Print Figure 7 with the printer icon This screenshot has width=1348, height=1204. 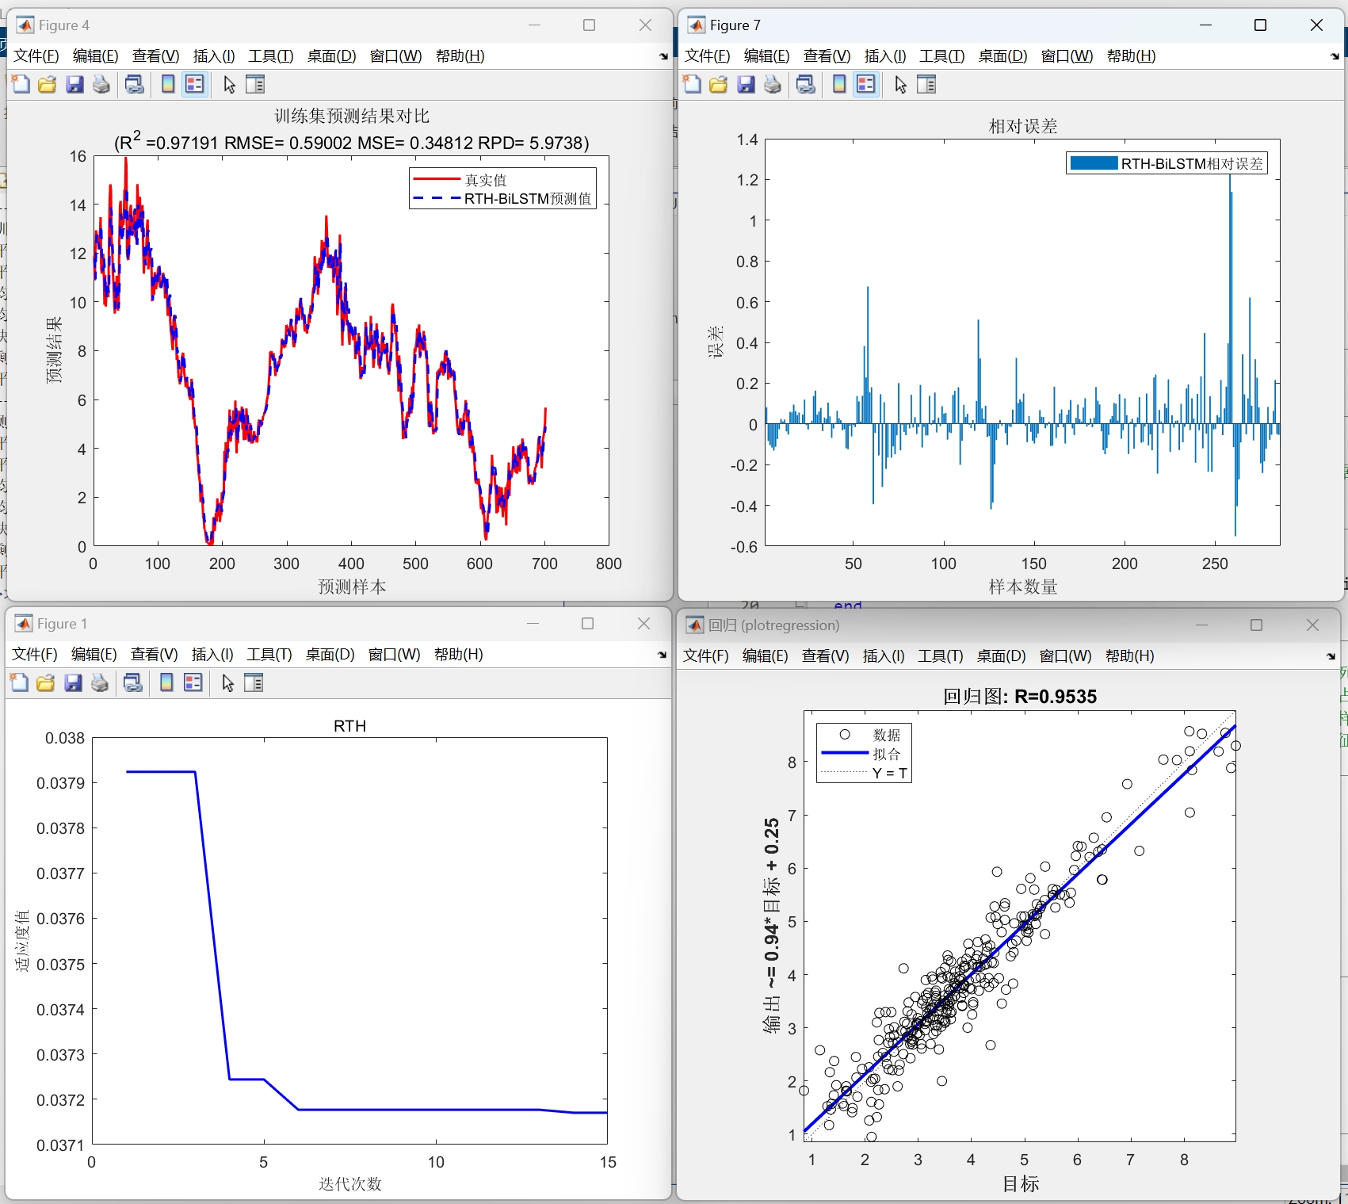click(x=773, y=84)
